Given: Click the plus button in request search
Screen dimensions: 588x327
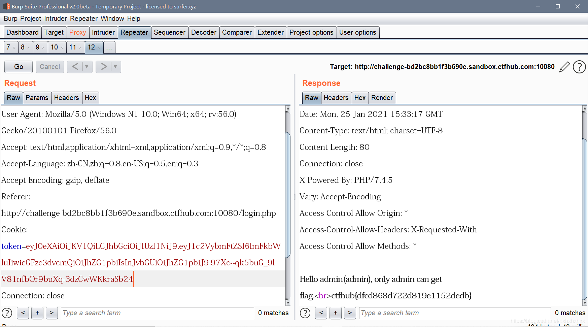Looking at the screenshot, I should [x=37, y=313].
